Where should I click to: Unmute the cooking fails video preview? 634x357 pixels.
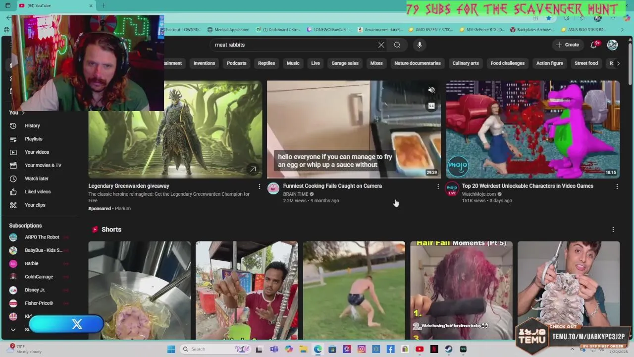[x=431, y=90]
